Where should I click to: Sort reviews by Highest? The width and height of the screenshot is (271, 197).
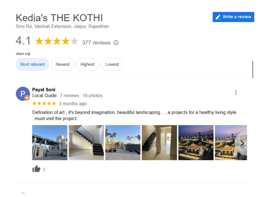[87, 64]
